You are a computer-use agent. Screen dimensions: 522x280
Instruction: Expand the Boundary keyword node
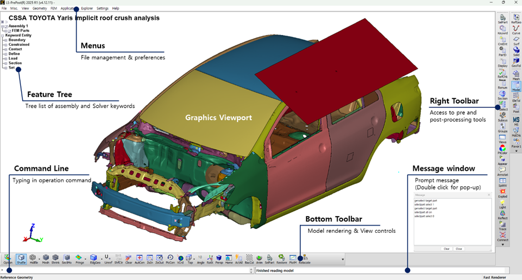click(x=6, y=40)
